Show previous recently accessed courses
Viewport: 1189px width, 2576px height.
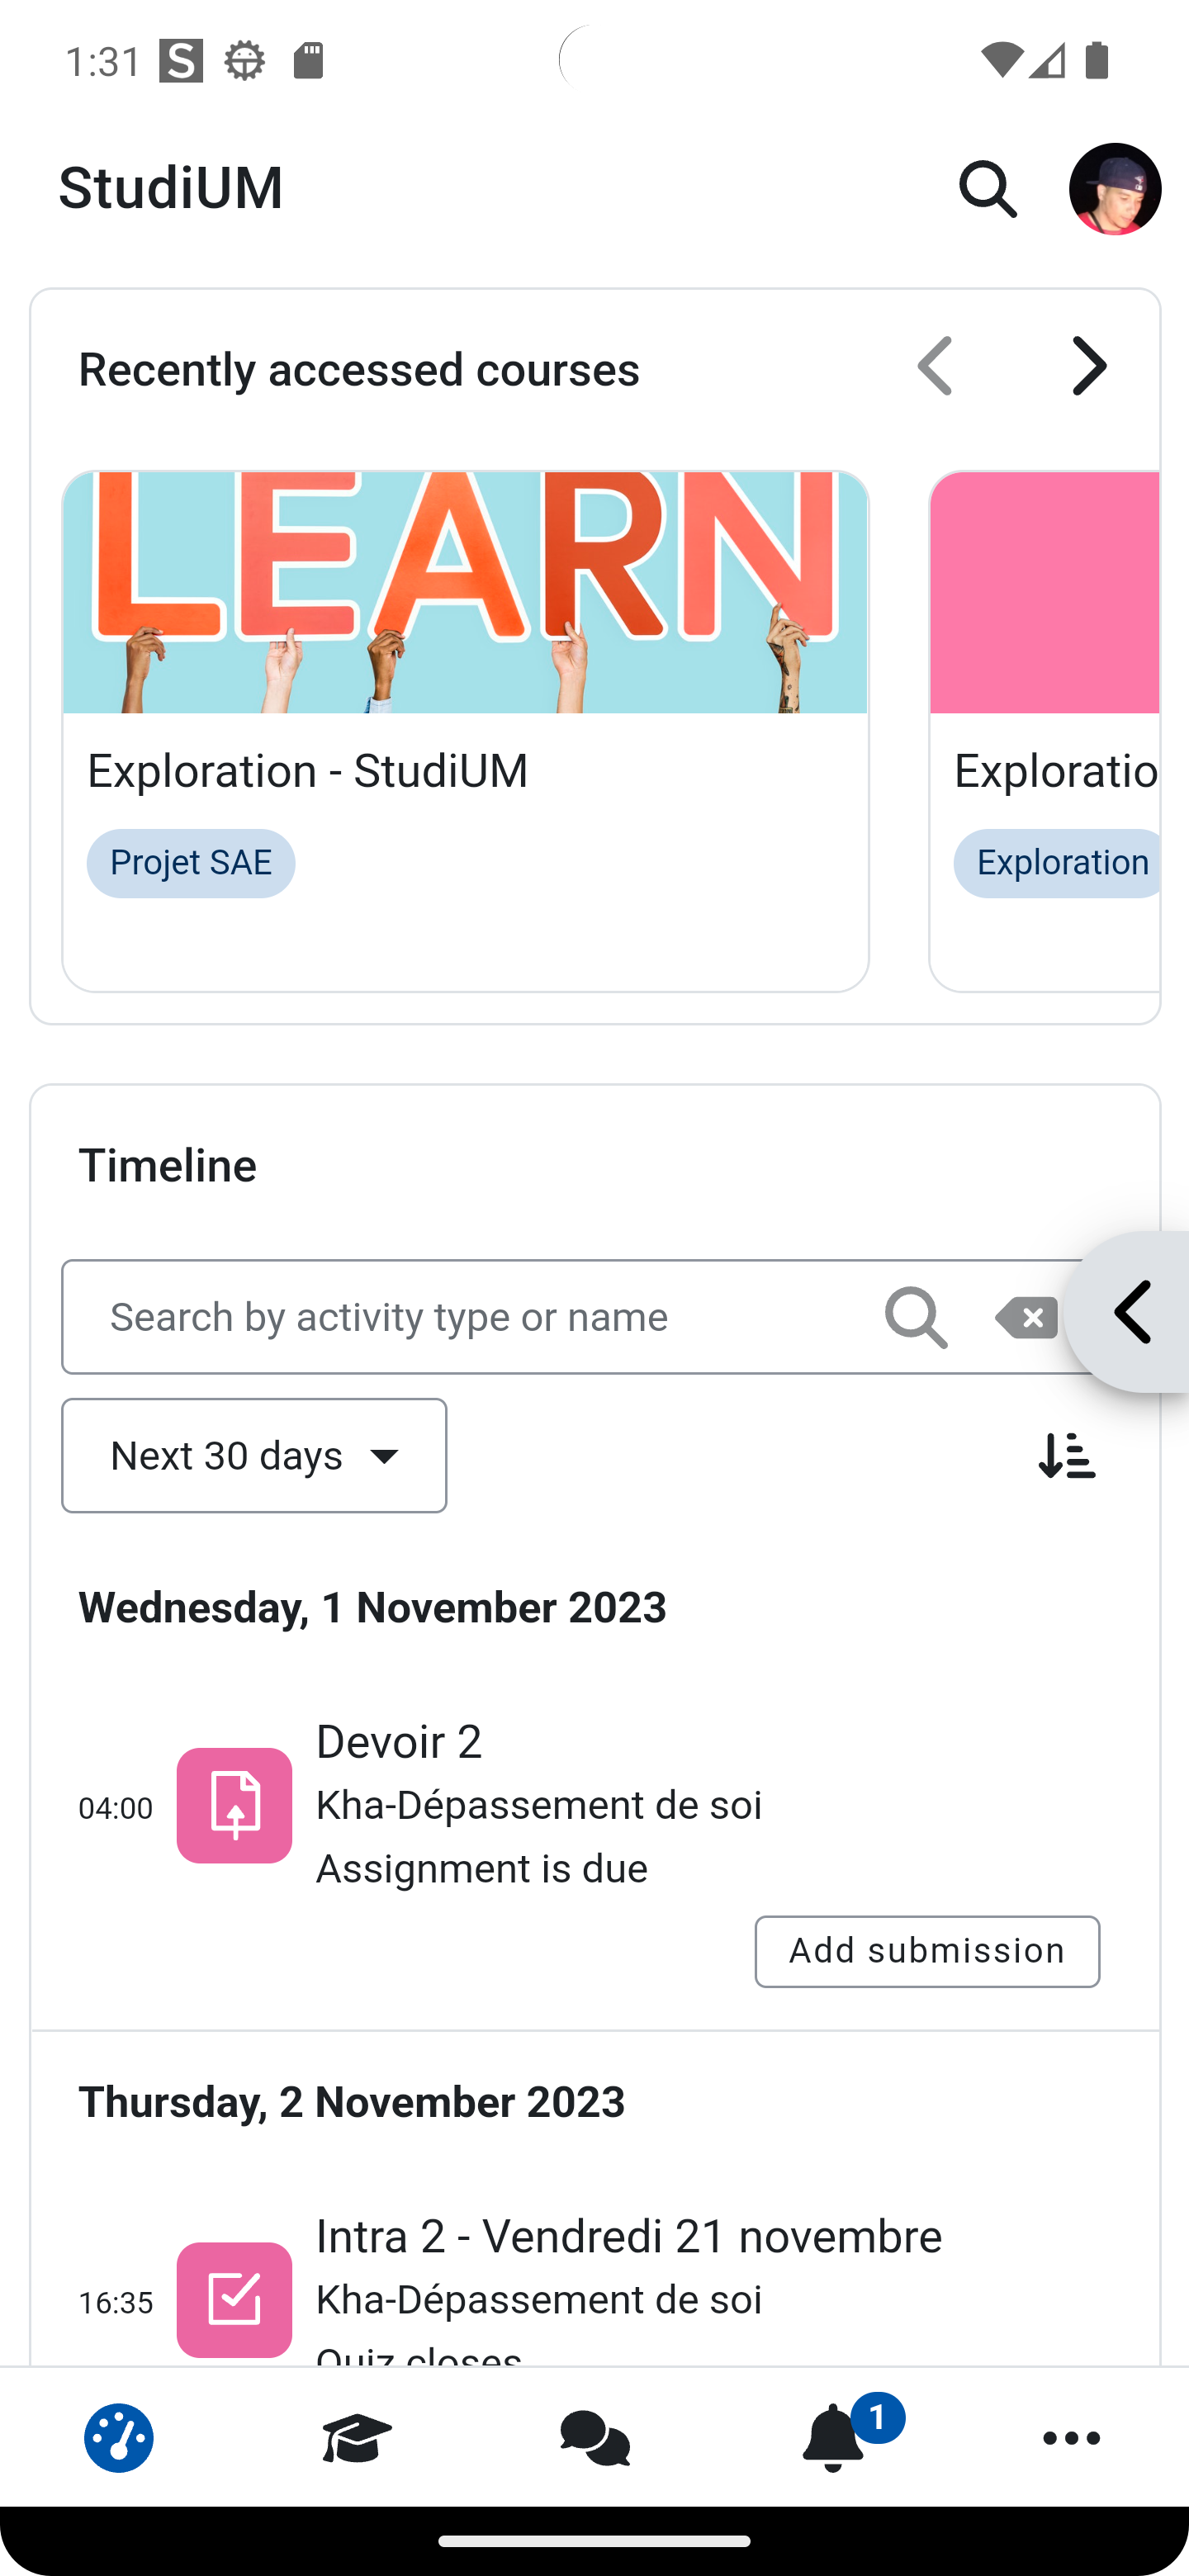coord(935,366)
